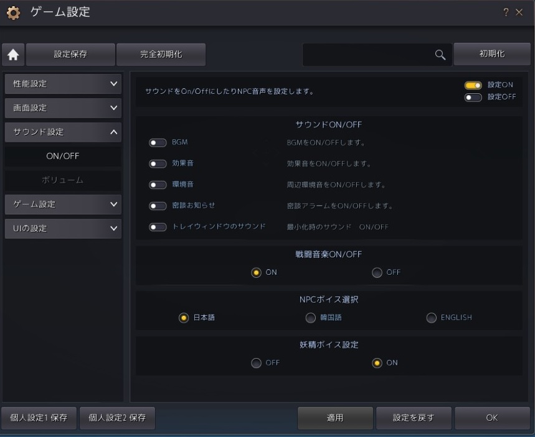This screenshot has width=535, height=437.
Task: Toggle the 環境音 ambient sound switch
Action: (158, 185)
